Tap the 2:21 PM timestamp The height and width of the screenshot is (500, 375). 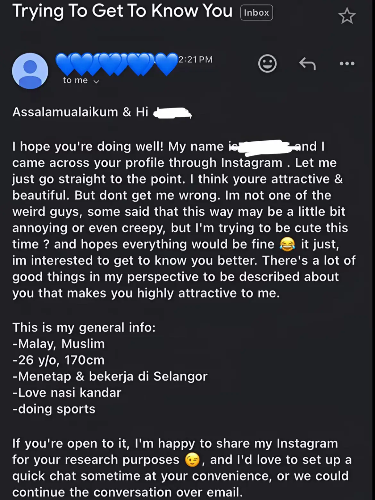tap(196, 60)
